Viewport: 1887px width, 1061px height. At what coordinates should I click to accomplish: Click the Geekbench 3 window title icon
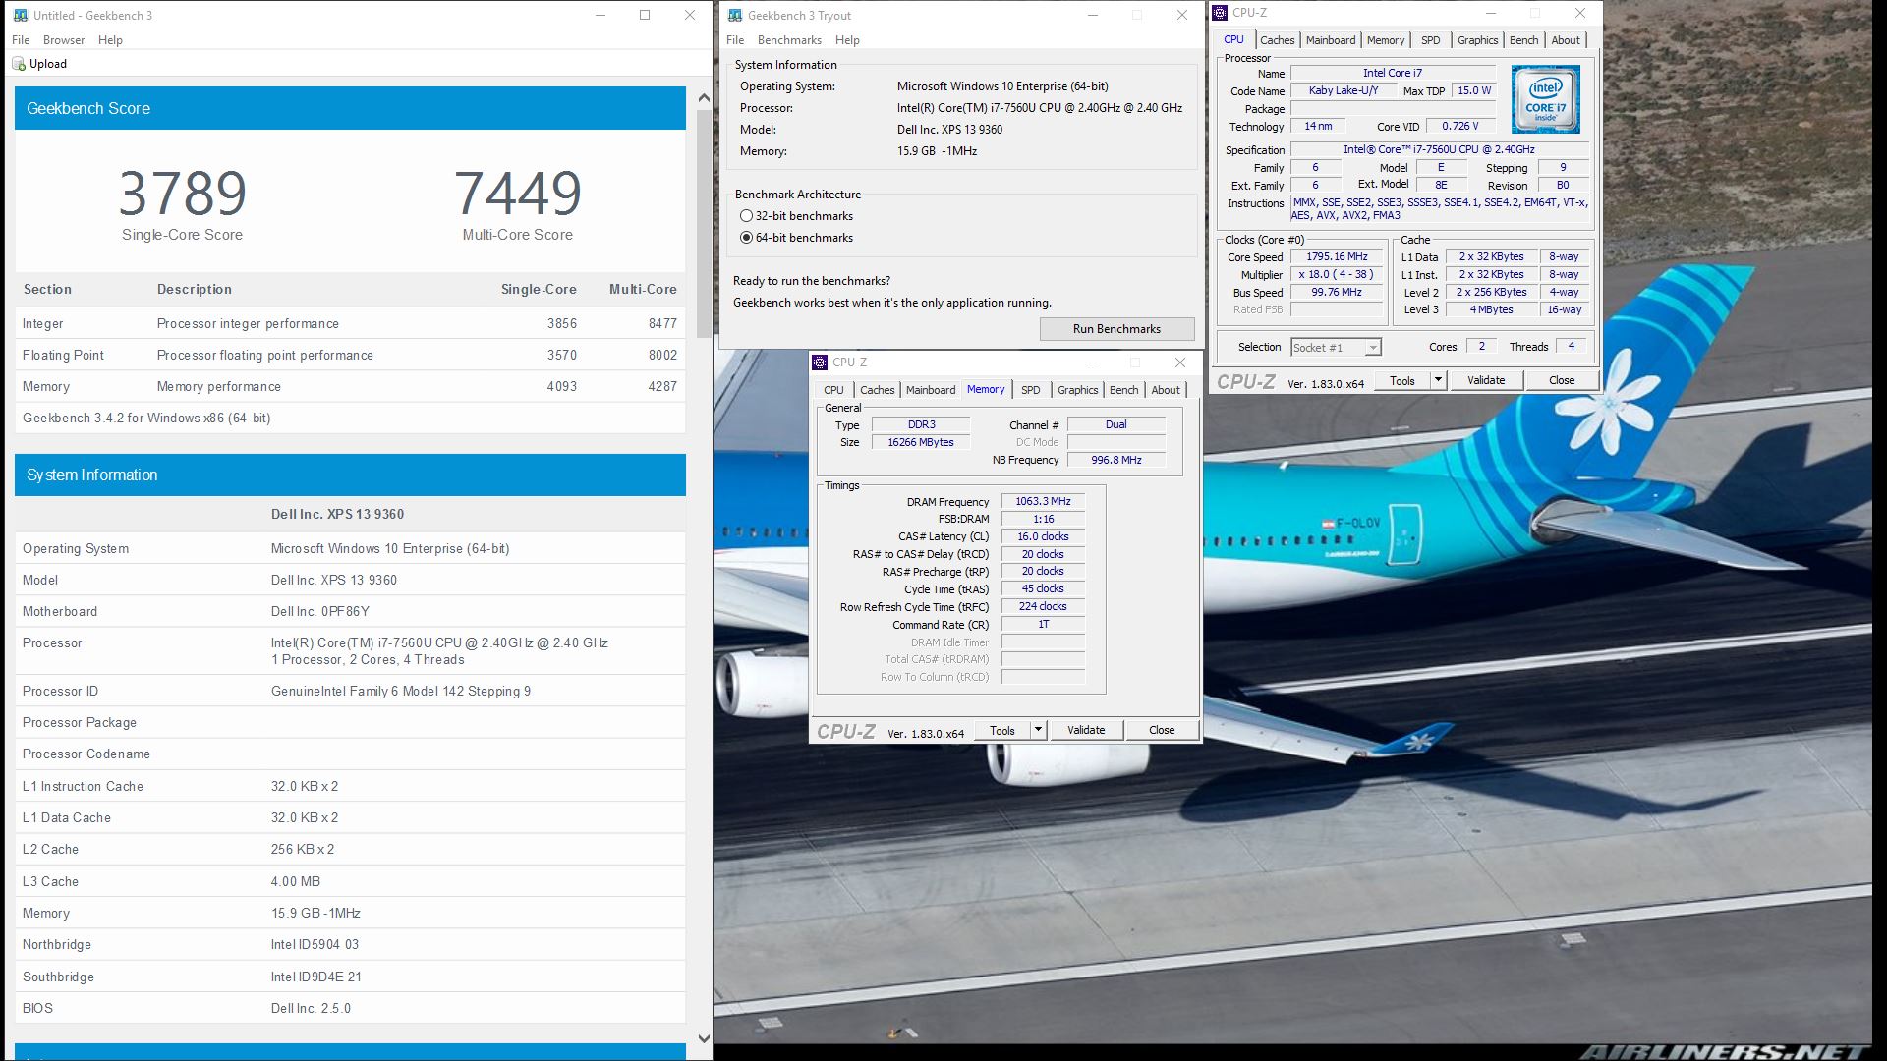point(21,15)
